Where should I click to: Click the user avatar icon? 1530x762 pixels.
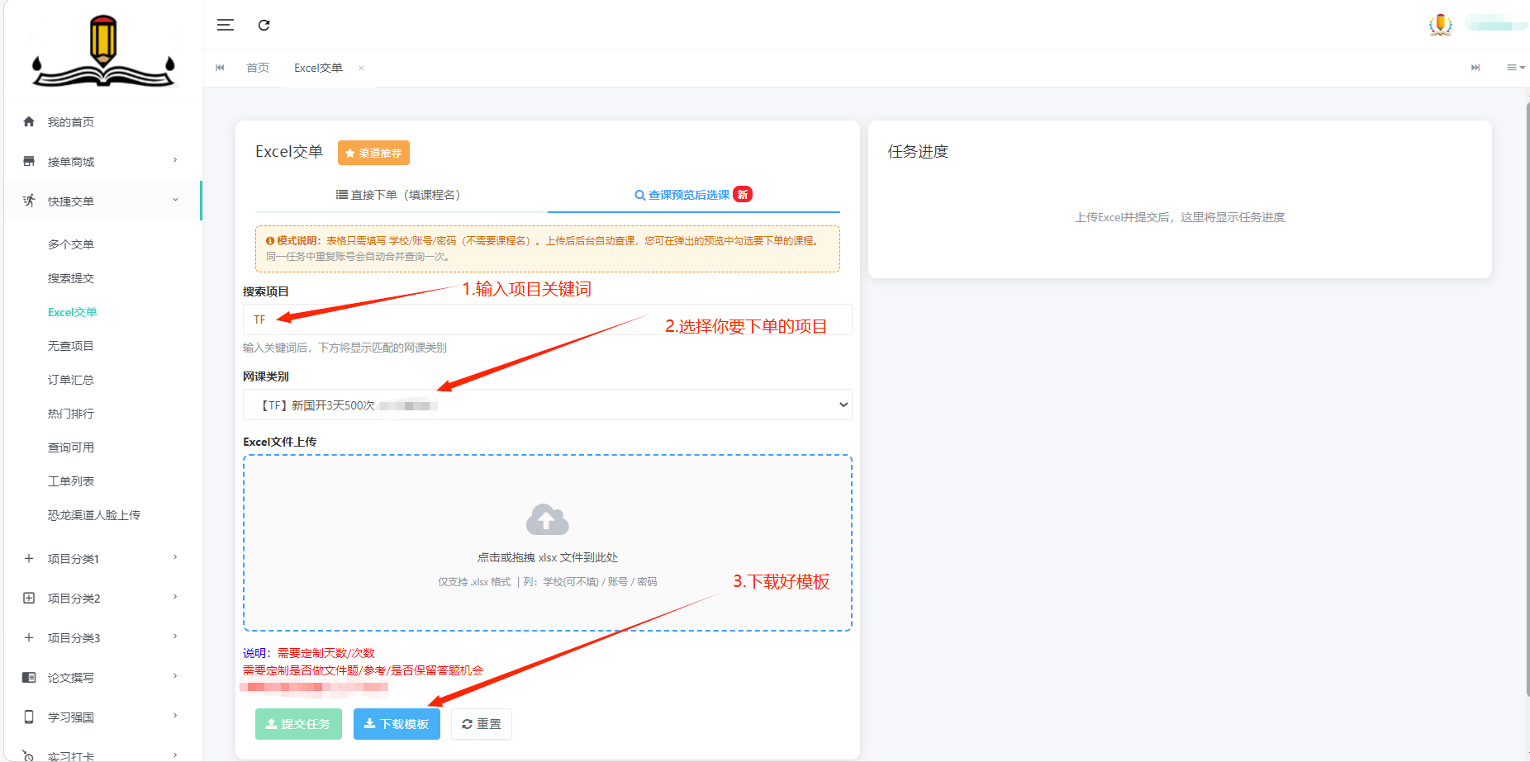tap(1441, 25)
